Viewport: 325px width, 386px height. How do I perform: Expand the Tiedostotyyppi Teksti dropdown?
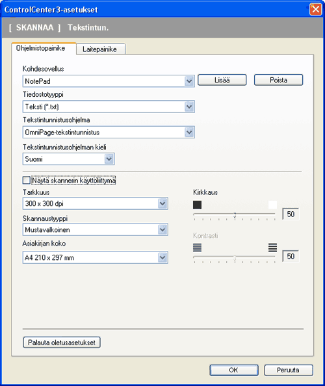[x=109, y=107]
